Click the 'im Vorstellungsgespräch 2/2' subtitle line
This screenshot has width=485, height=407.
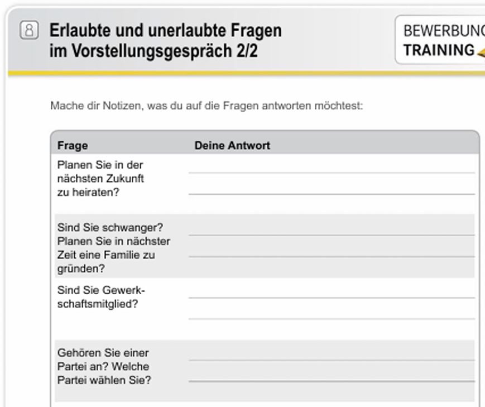pyautogui.click(x=153, y=51)
